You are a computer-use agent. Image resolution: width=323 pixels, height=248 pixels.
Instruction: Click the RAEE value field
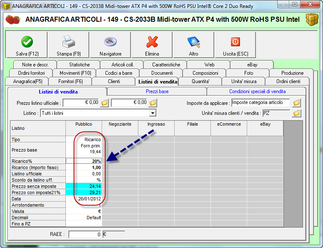85,234
